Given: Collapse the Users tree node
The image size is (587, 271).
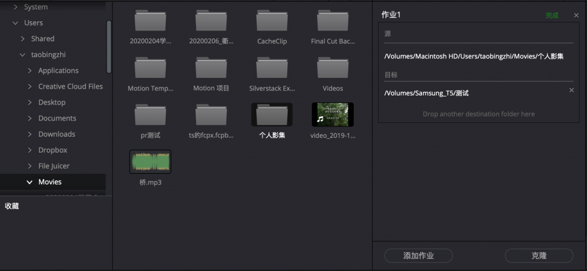Looking at the screenshot, I should click(x=15, y=23).
